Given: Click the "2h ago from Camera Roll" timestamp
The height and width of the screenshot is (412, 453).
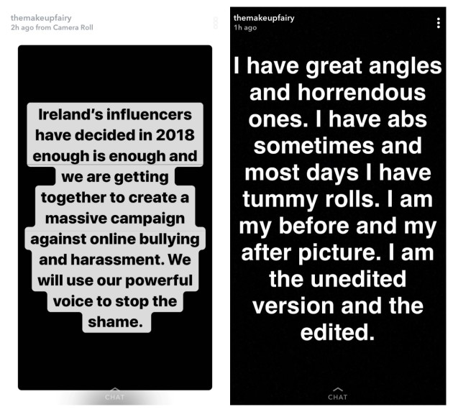Looking at the screenshot, I should click(x=52, y=27).
